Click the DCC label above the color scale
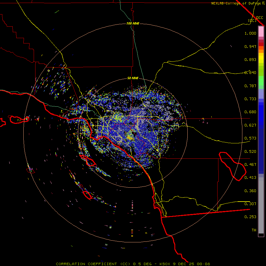The image size is (266, 266). [259, 18]
